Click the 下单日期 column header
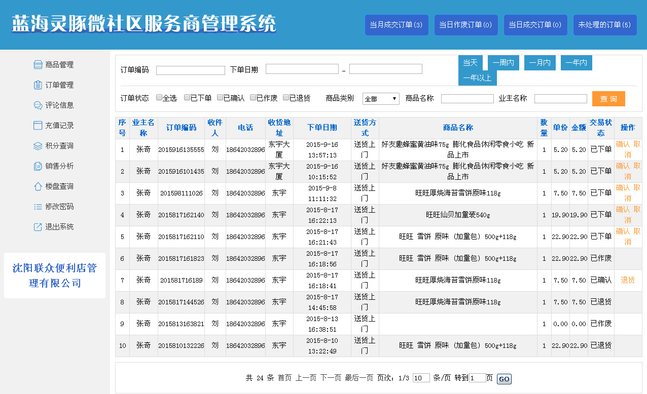 [x=322, y=128]
